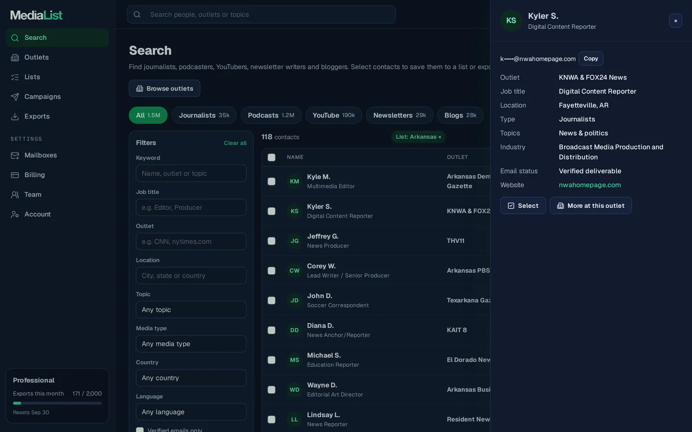Click the Arkansas PBS outlet cell
This screenshot has width=692, height=432.
(x=469, y=271)
